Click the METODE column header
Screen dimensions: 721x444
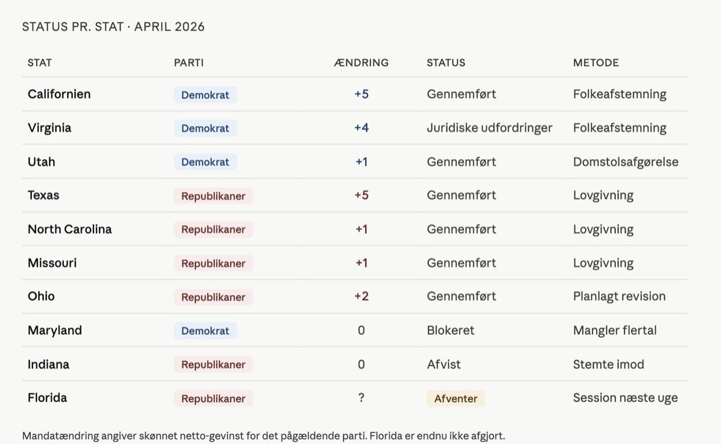click(x=596, y=63)
